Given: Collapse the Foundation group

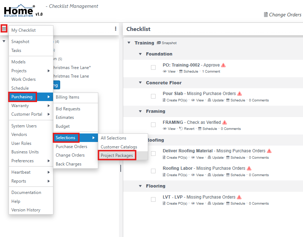Looking at the screenshot, I should [140, 54].
